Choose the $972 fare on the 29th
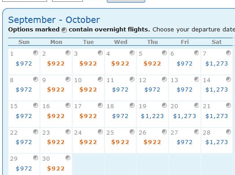 (x=24, y=169)
